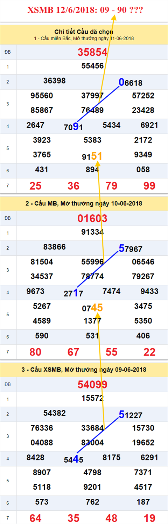168x524 pixels.
Task: Select fifth prize number 3923
Action: [42, 140]
